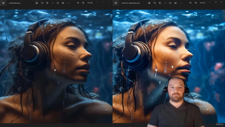Click the retouched underwater photo on right
225x127 pixels.
click(x=169, y=66)
